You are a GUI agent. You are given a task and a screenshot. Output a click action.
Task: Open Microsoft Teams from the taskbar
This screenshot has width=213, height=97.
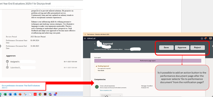(x=55, y=94)
